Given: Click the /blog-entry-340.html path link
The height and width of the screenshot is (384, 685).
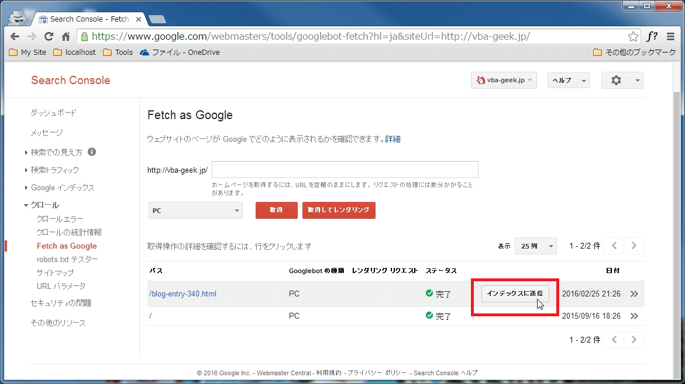Looking at the screenshot, I should point(183,294).
